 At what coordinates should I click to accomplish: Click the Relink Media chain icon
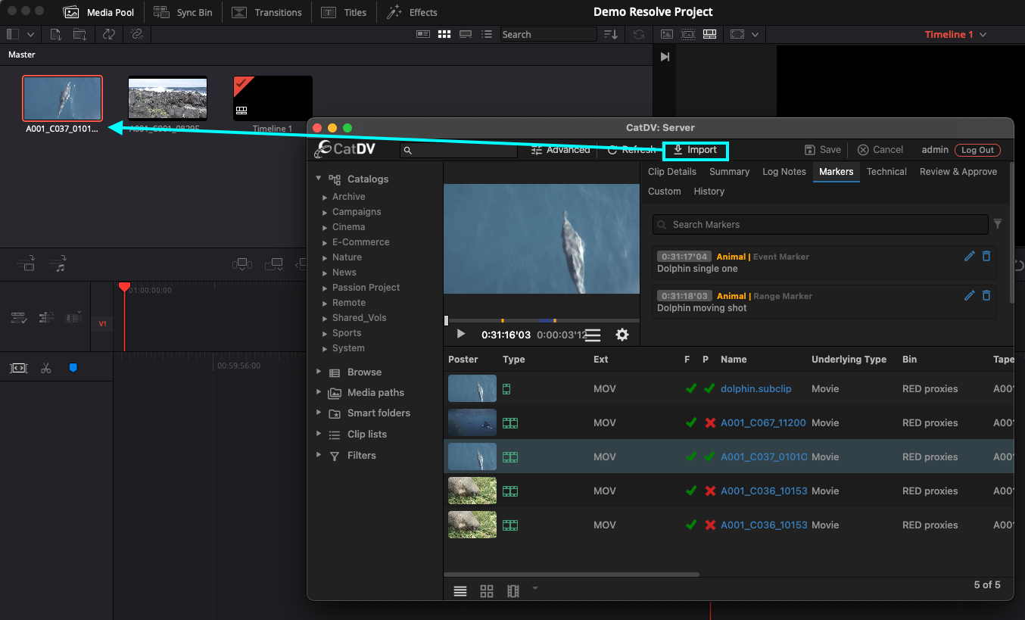136,34
